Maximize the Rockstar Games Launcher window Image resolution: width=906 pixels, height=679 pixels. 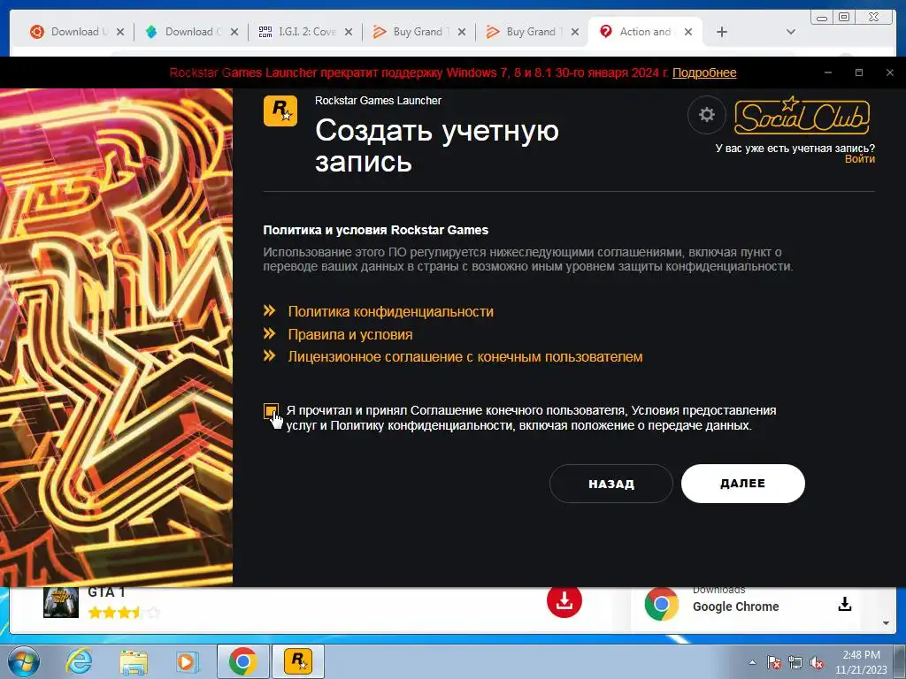[x=859, y=72]
